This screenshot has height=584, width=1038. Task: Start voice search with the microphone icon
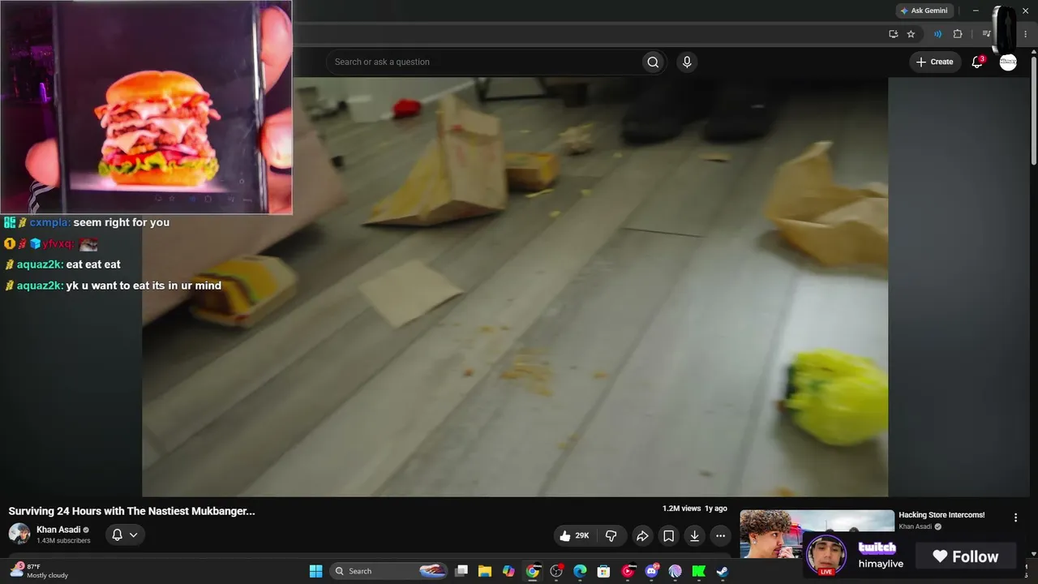click(687, 62)
